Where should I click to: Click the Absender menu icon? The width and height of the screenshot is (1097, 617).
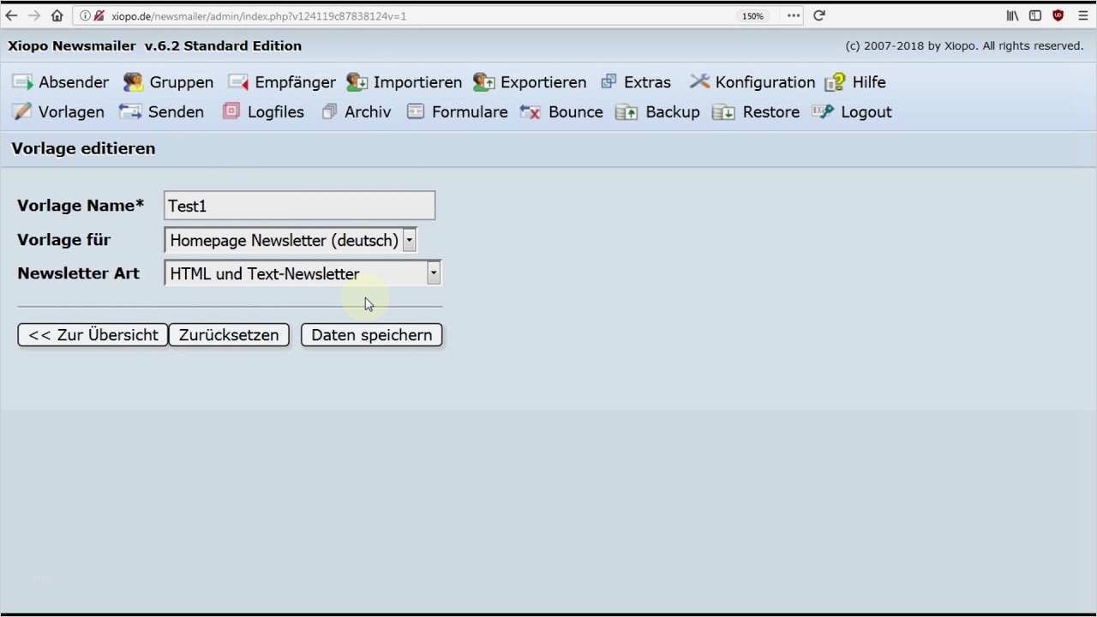(x=22, y=82)
